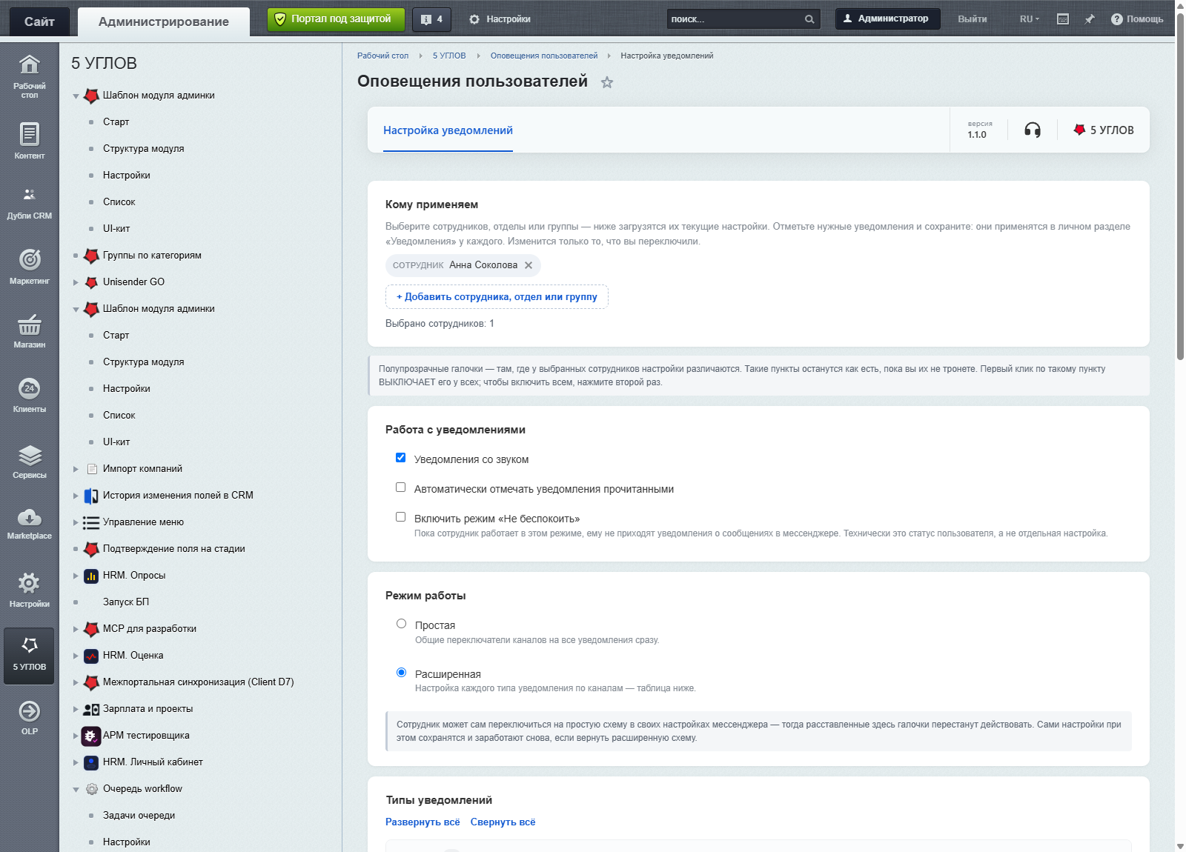This screenshot has height=852, width=1186.
Task: Open the Настройка уведомлений tab
Action: pyautogui.click(x=448, y=130)
